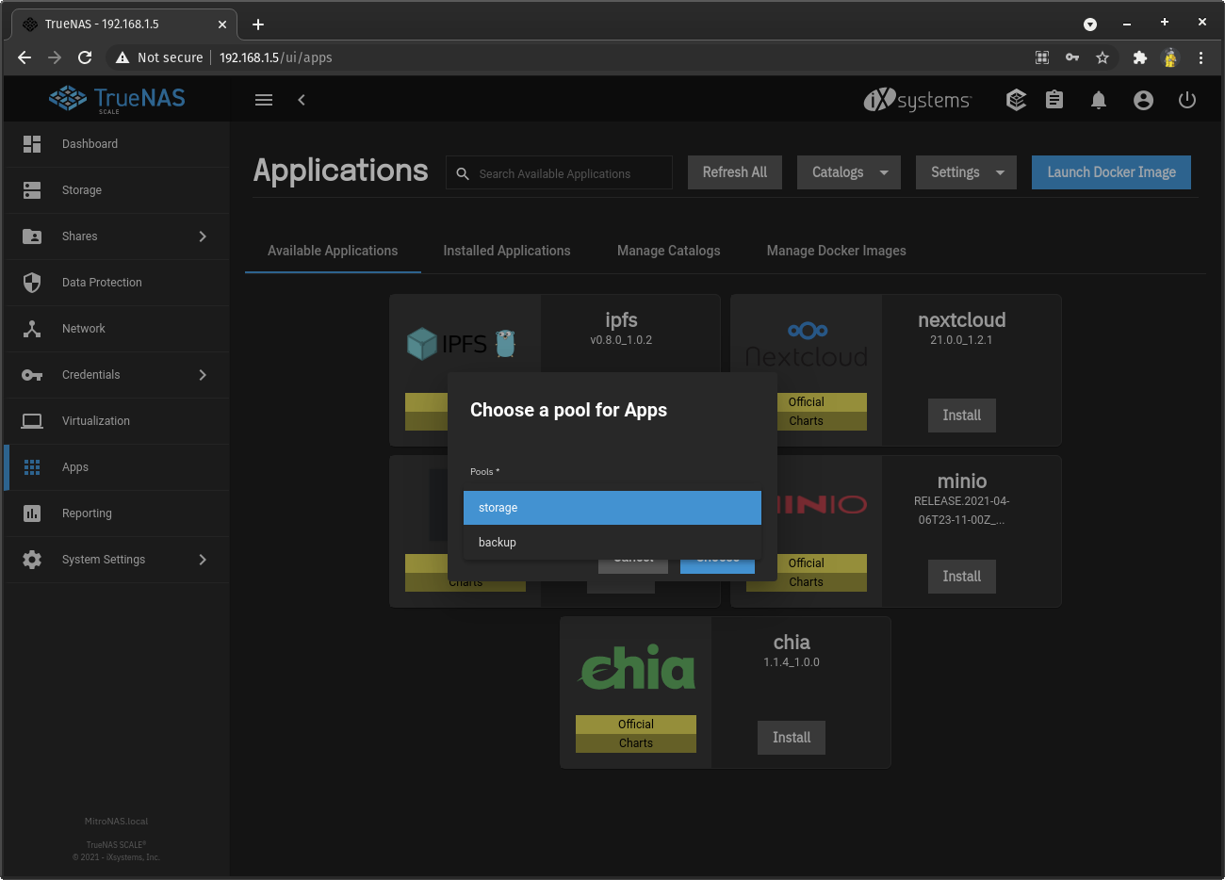Install the nextcloud app
This screenshot has height=880, width=1225.
(962, 416)
